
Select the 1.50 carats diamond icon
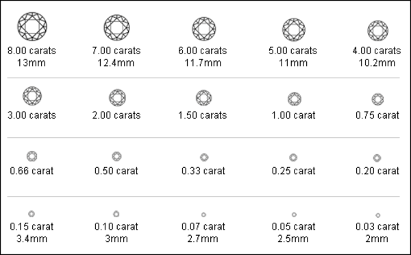click(204, 98)
